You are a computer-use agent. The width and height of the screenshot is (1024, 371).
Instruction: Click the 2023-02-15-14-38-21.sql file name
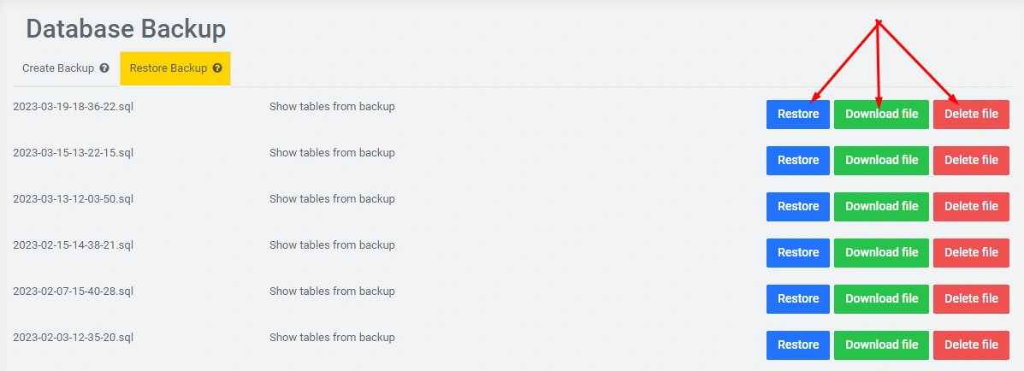(73, 245)
